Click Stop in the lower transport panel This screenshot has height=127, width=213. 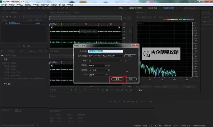tap(110, 101)
